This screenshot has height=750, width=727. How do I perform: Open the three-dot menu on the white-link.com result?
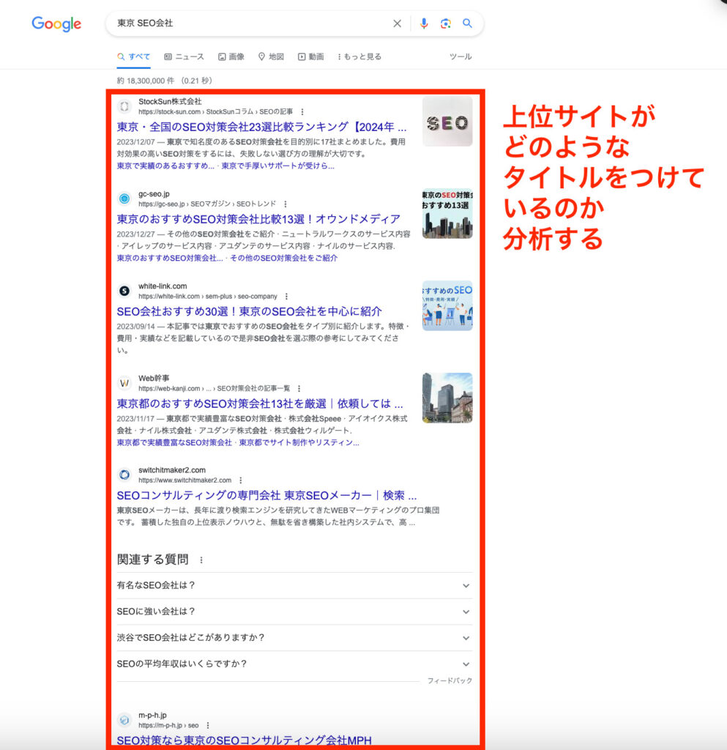click(286, 296)
